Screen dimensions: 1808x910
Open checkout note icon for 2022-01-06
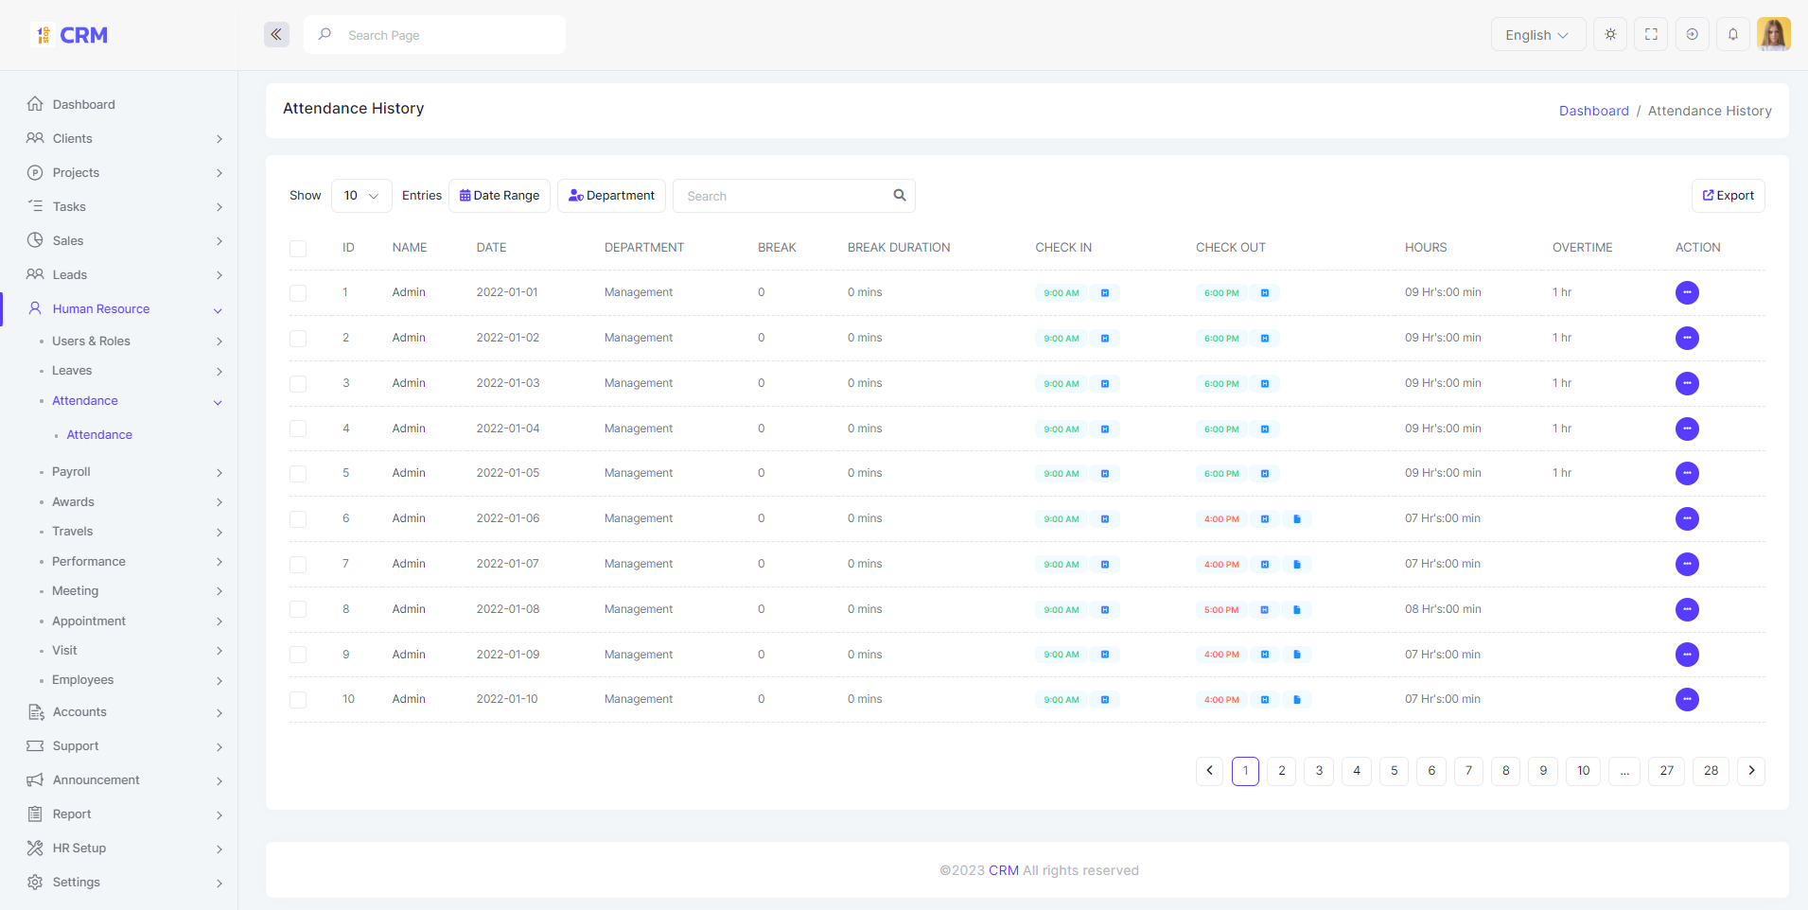coord(1296,519)
